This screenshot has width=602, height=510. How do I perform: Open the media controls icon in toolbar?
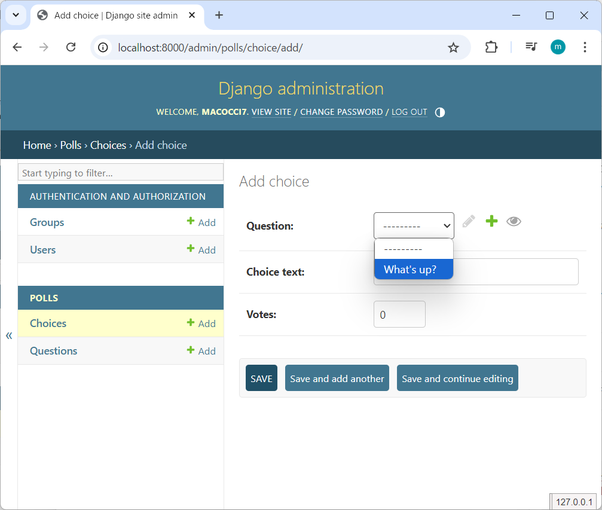click(531, 47)
